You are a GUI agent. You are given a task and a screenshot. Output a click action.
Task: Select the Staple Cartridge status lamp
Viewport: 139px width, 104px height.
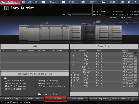point(36,81)
